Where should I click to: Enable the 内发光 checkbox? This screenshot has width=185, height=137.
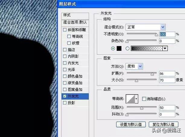tap(65, 63)
